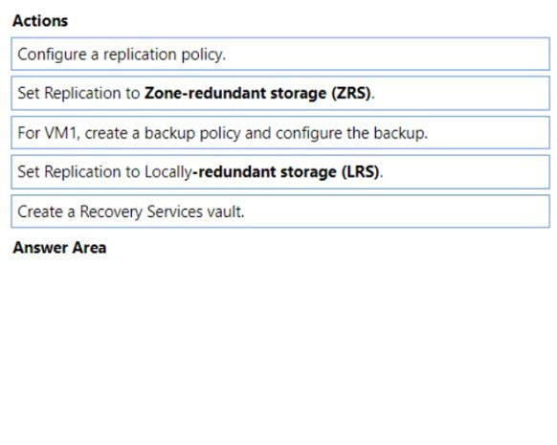Pick the 'Create a Recovery Services vault' action

pos(280,211)
